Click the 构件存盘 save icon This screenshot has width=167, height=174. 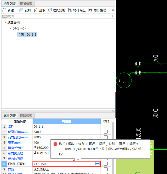point(70,10)
